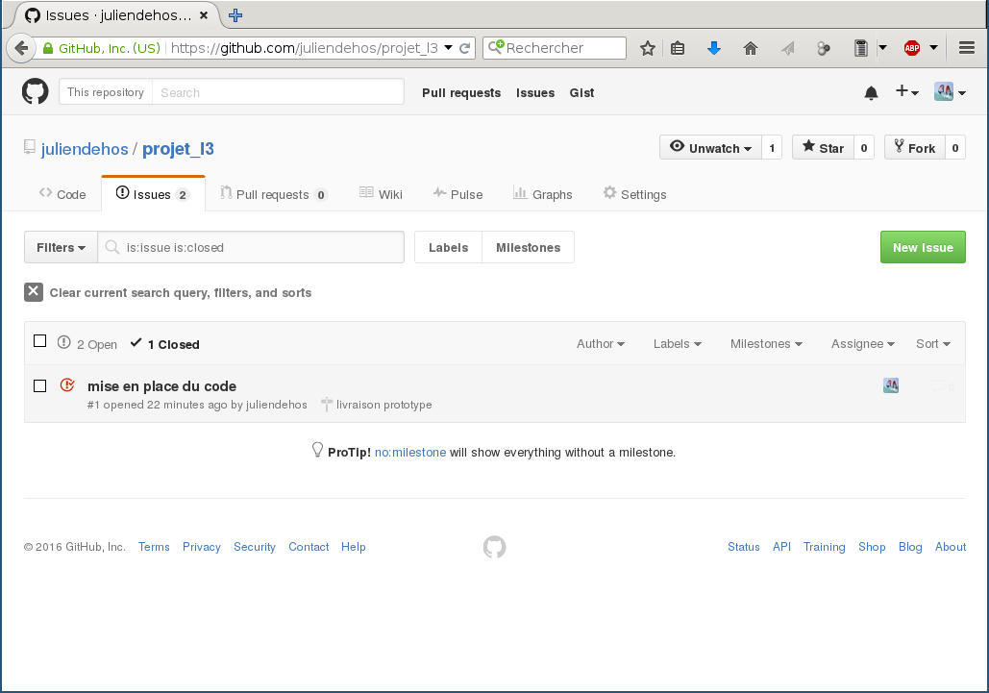The image size is (989, 693).
Task: Open the Filters dropdown
Action: coord(61,247)
